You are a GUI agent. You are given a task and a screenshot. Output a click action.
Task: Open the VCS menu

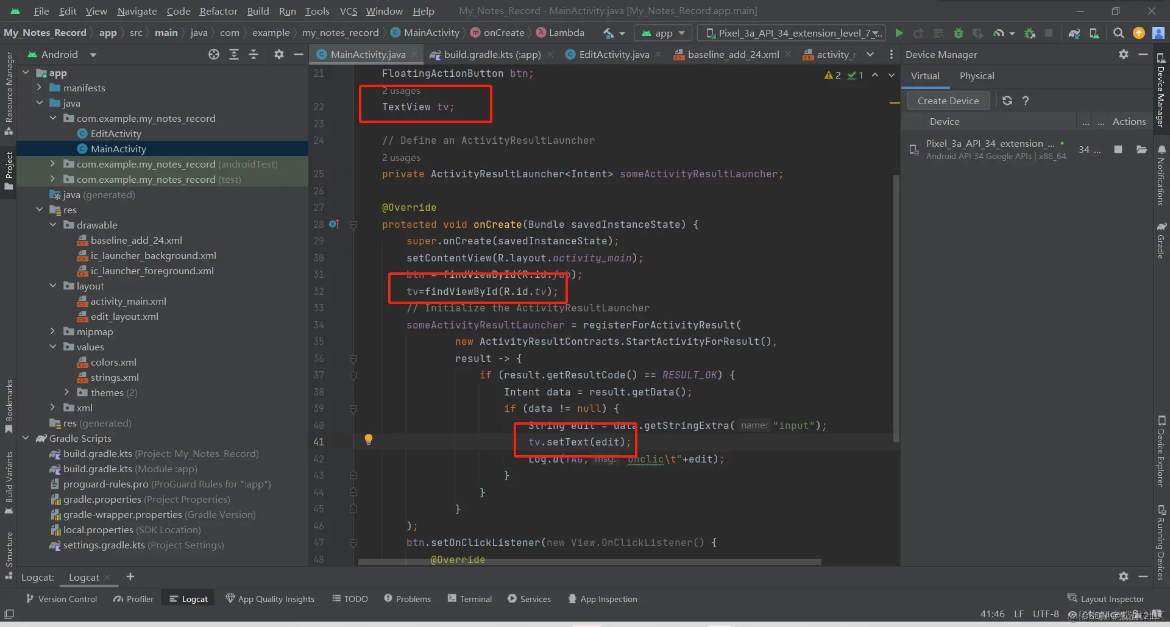coord(349,11)
